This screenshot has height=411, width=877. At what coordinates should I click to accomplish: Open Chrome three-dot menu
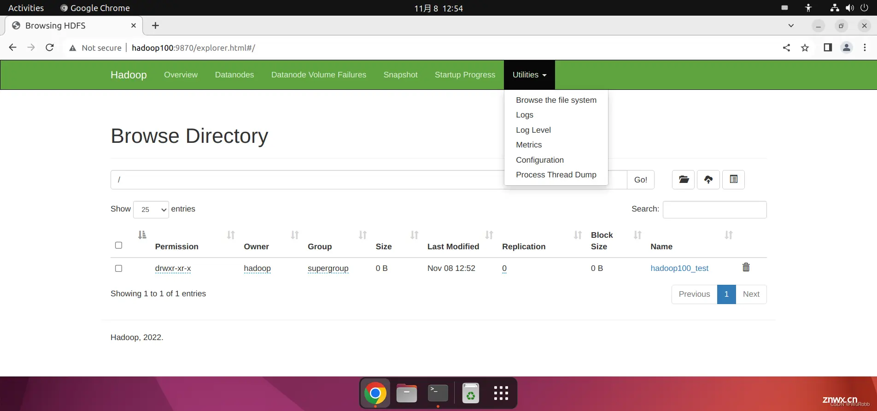tap(865, 47)
